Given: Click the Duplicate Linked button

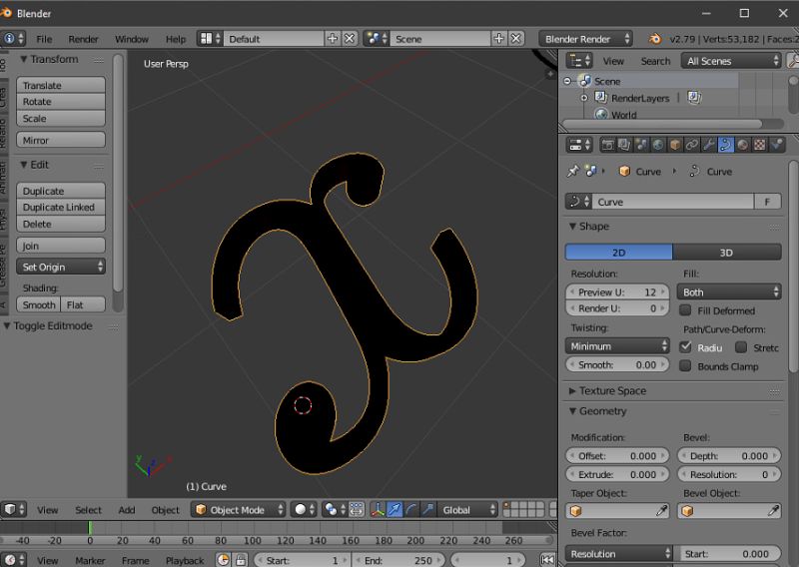Looking at the screenshot, I should (x=61, y=208).
